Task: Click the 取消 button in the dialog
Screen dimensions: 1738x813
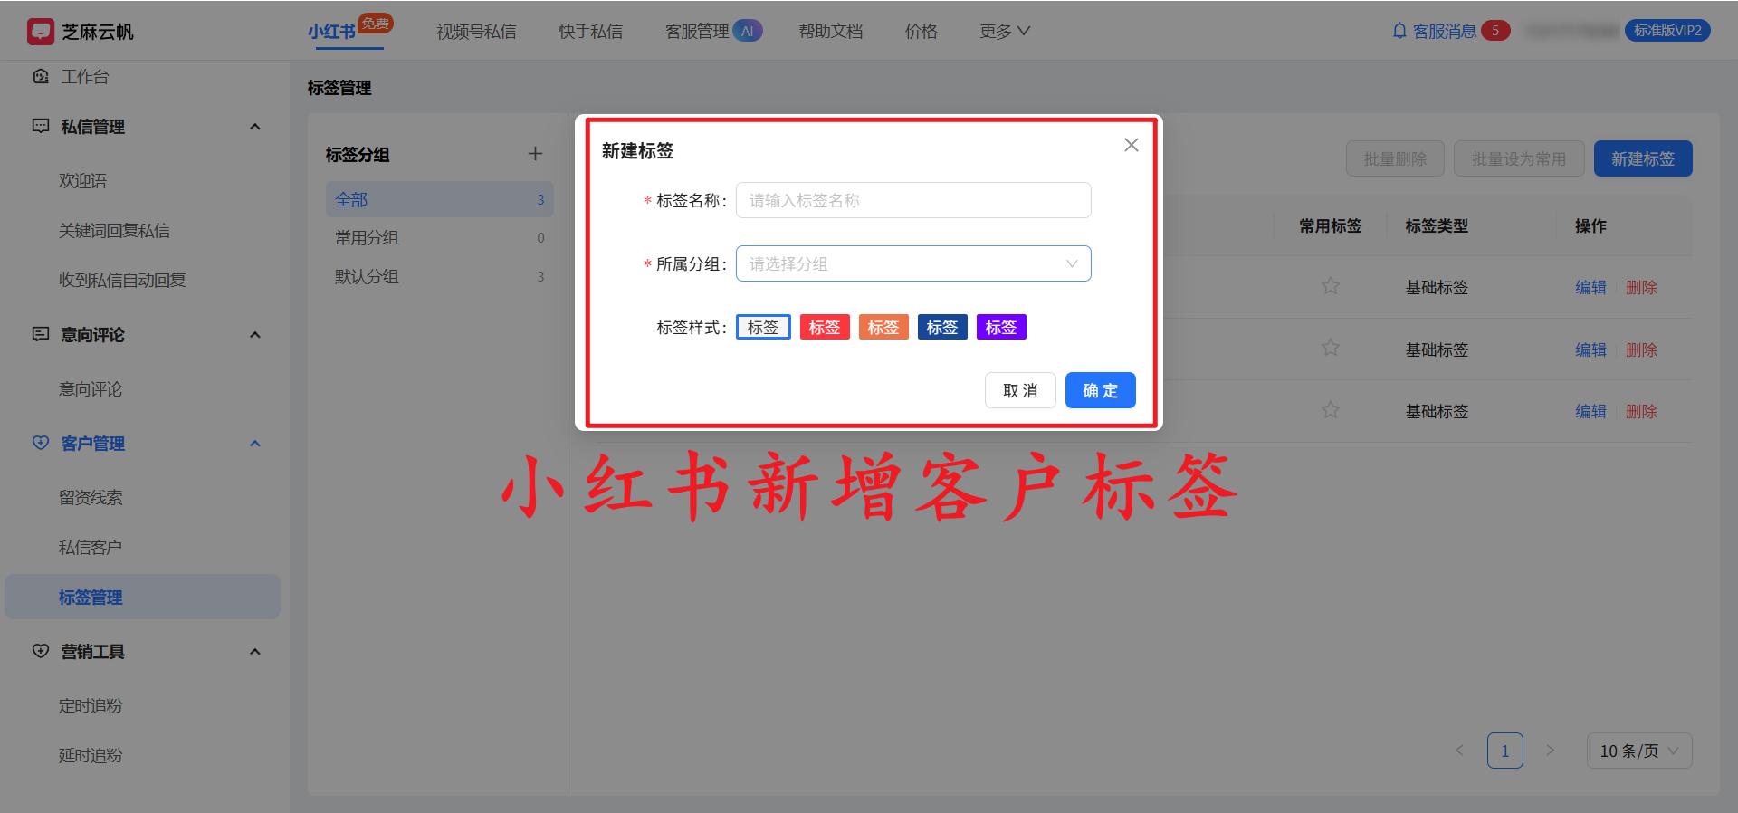Action: [1020, 390]
